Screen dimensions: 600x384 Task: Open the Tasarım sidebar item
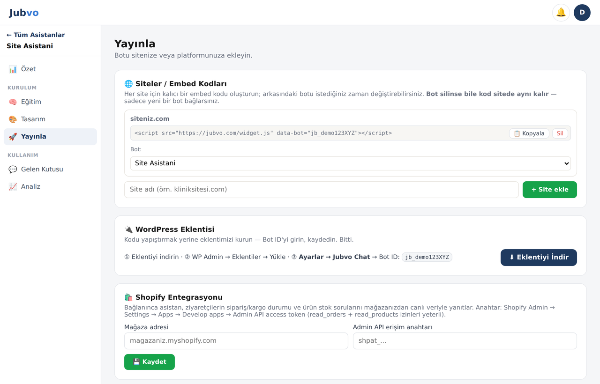point(50,119)
